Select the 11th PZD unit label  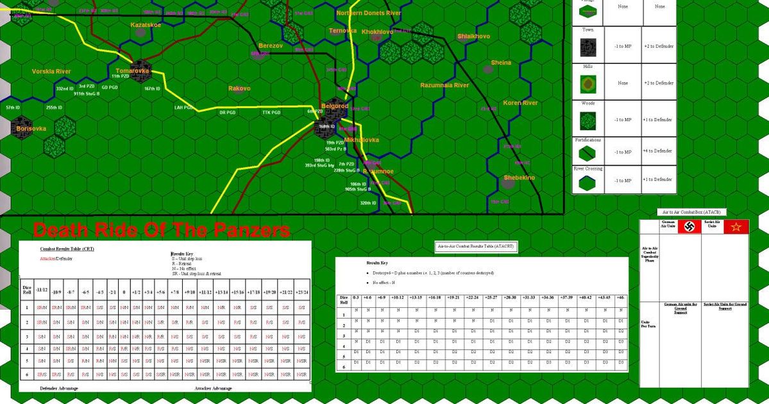pyautogui.click(x=121, y=76)
